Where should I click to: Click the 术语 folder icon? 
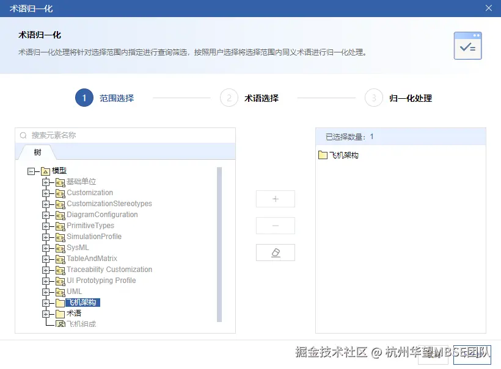click(60, 314)
